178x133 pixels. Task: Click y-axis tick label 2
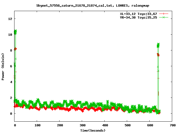click(x=11, y=98)
